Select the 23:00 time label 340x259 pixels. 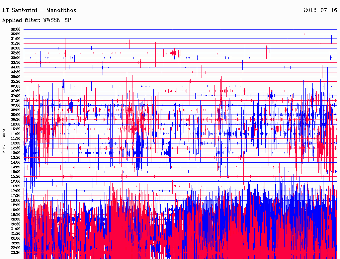pyautogui.click(x=15, y=248)
